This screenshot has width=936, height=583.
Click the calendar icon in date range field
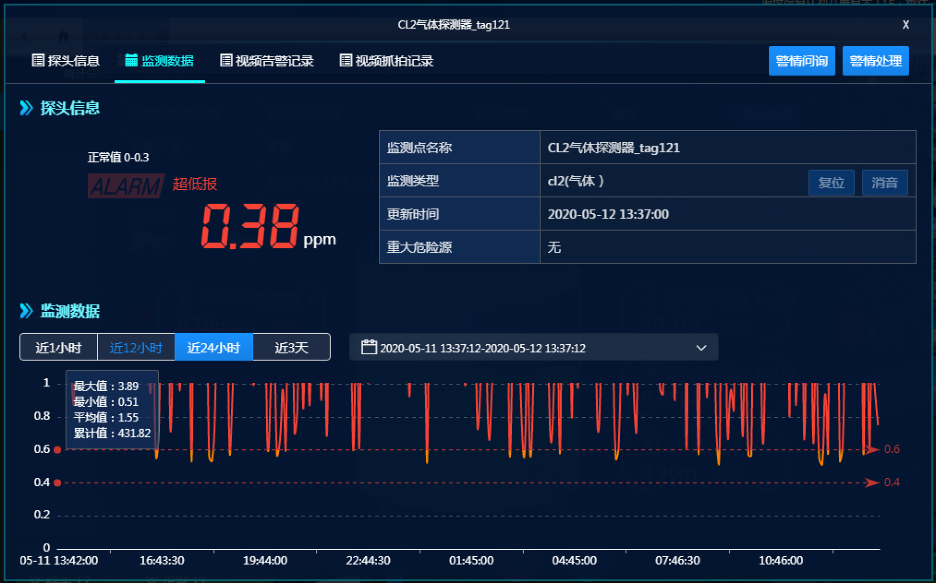click(369, 347)
